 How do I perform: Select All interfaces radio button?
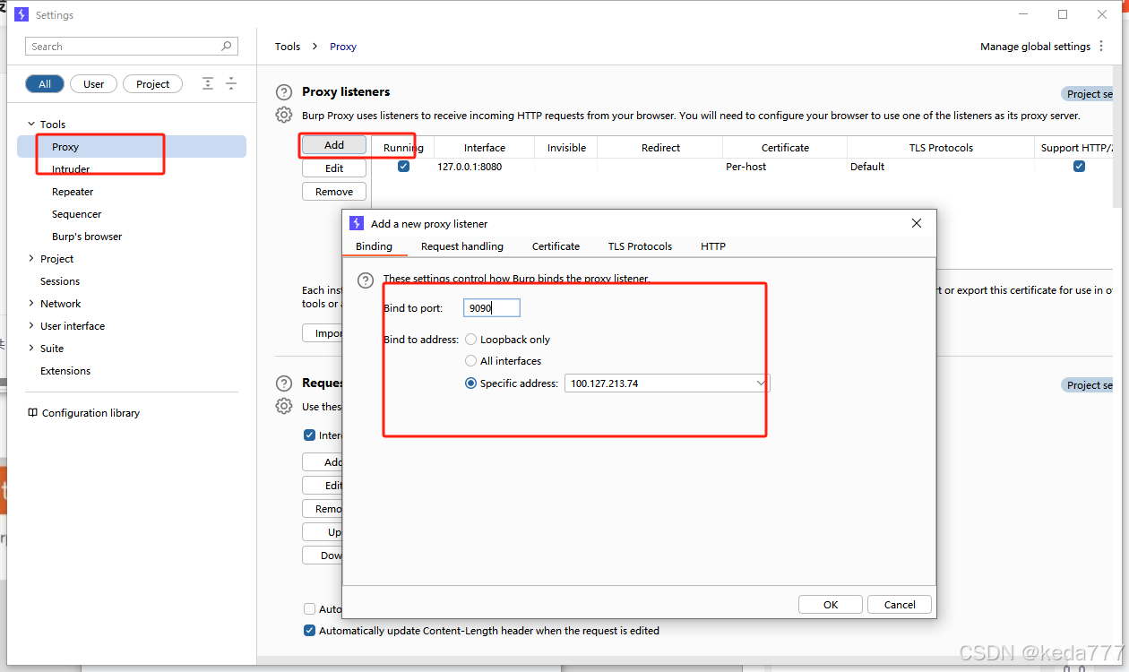click(470, 361)
